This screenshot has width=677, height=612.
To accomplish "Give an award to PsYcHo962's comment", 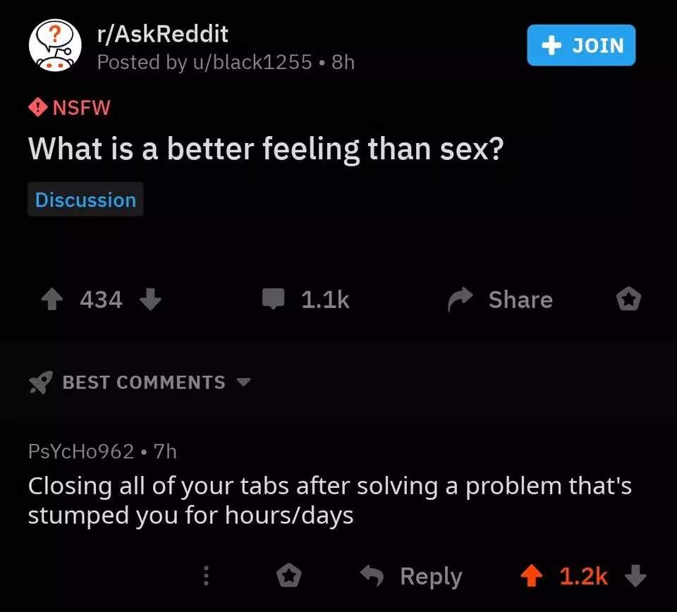I will tap(288, 577).
